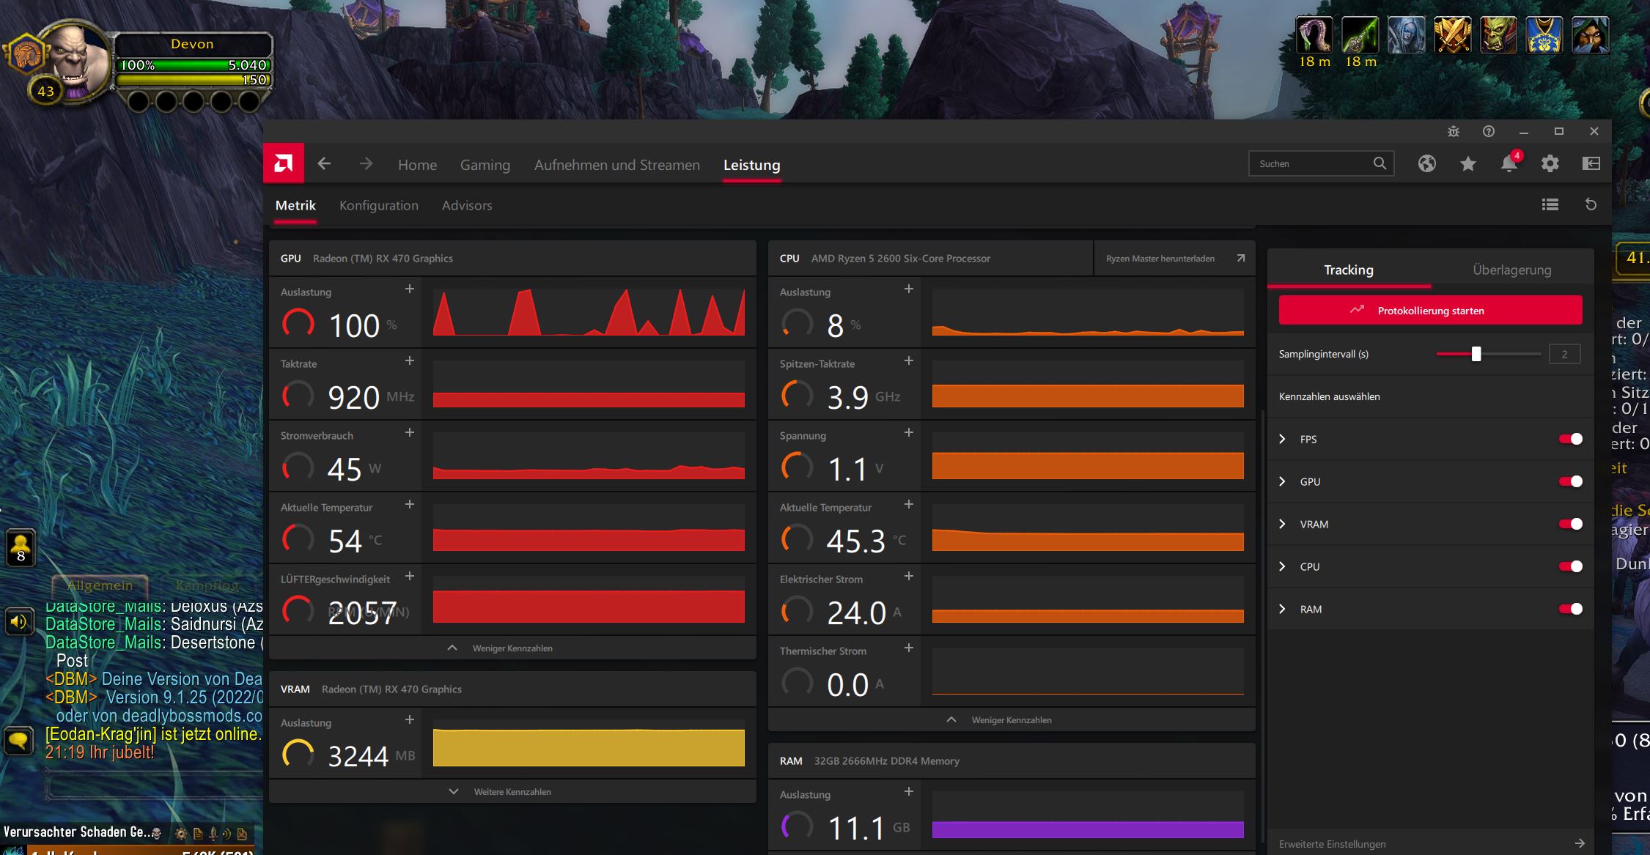Image resolution: width=1650 pixels, height=855 pixels.
Task: Click the AMD logo home icon
Action: click(x=284, y=163)
